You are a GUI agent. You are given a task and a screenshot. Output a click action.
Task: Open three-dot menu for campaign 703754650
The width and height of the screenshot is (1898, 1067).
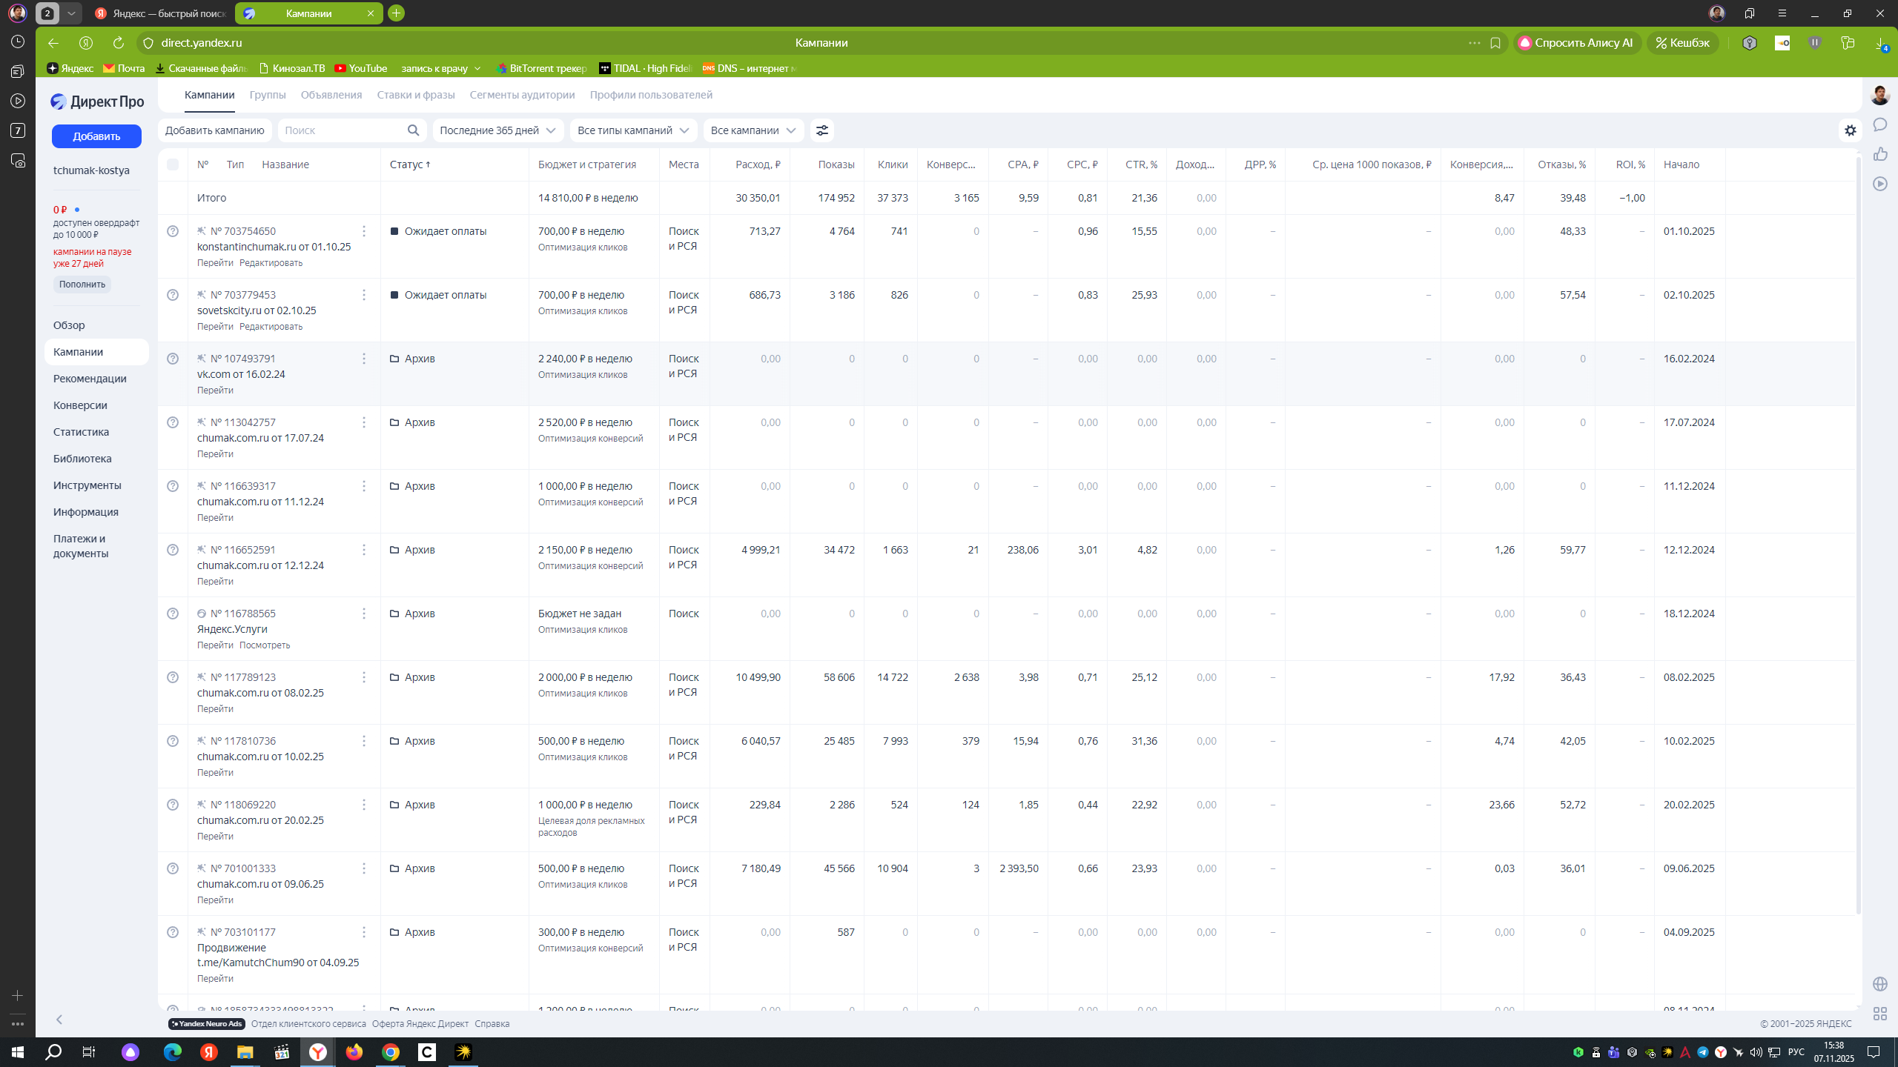tap(364, 231)
